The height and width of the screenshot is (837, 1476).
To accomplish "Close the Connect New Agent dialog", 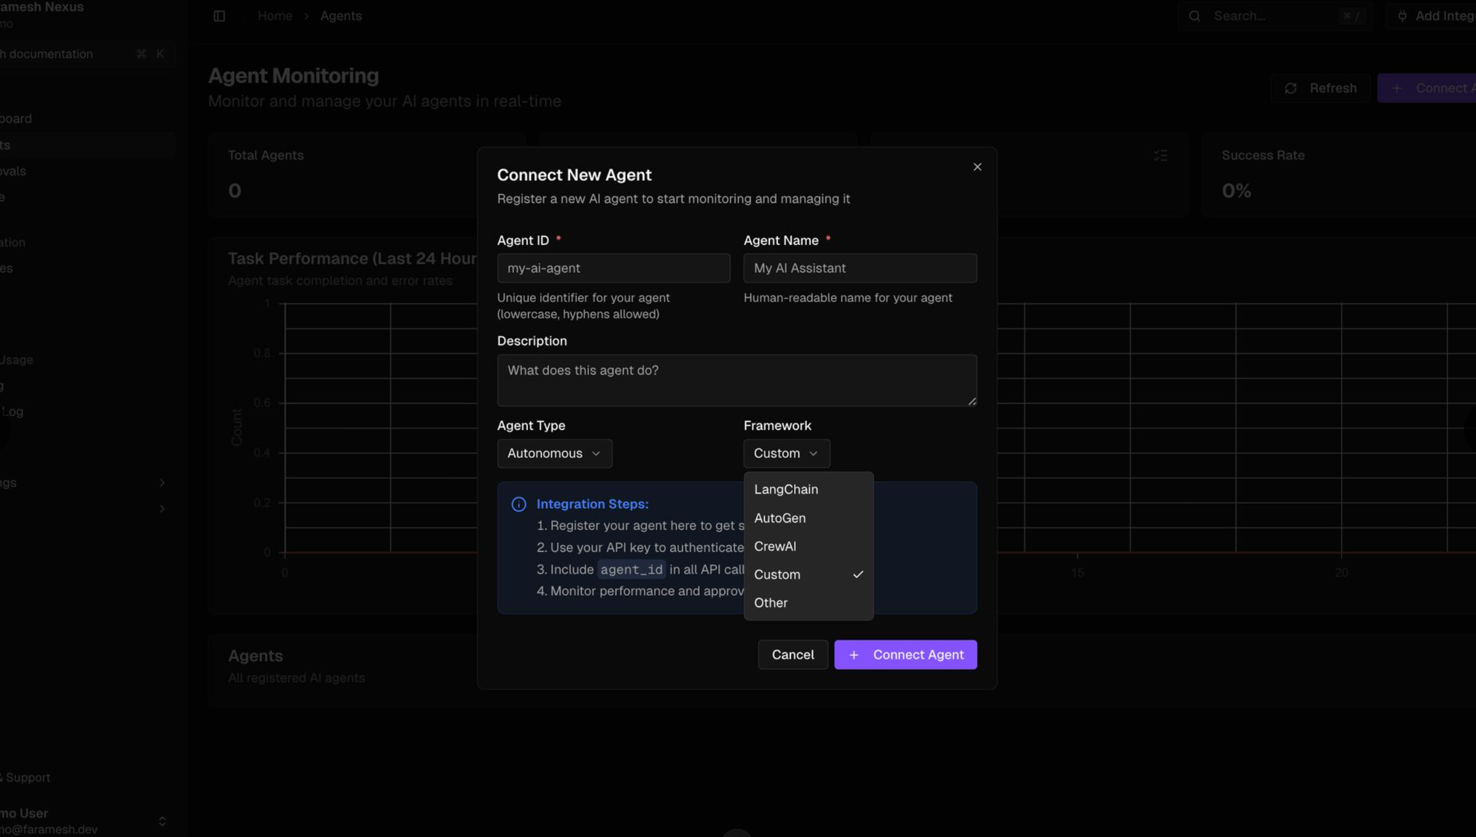I will pyautogui.click(x=977, y=167).
